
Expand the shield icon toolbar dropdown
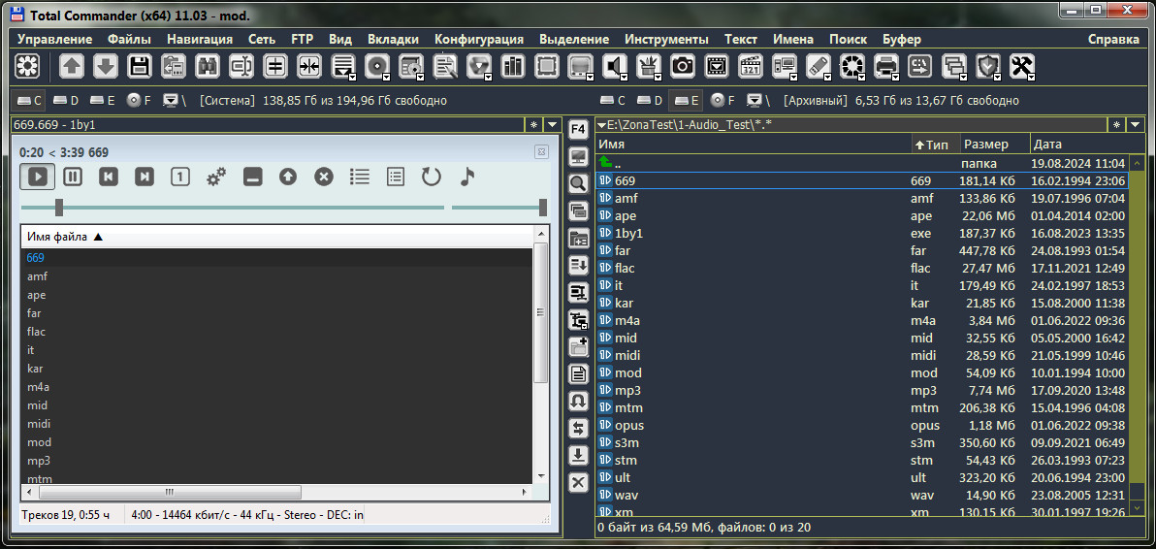(x=999, y=76)
